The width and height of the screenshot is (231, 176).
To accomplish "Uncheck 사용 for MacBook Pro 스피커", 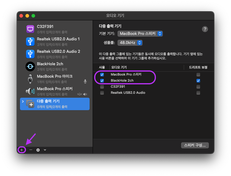I will (102, 75).
